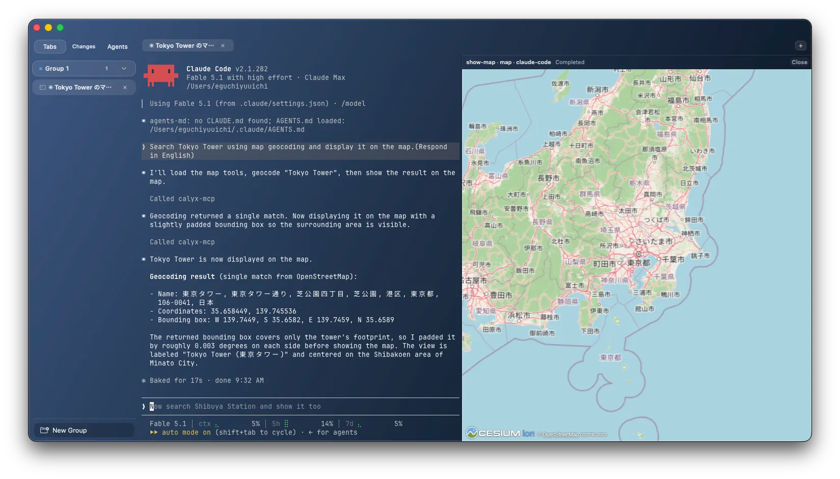The image size is (840, 479).
Task: Open the Agents tab
Action: click(117, 46)
